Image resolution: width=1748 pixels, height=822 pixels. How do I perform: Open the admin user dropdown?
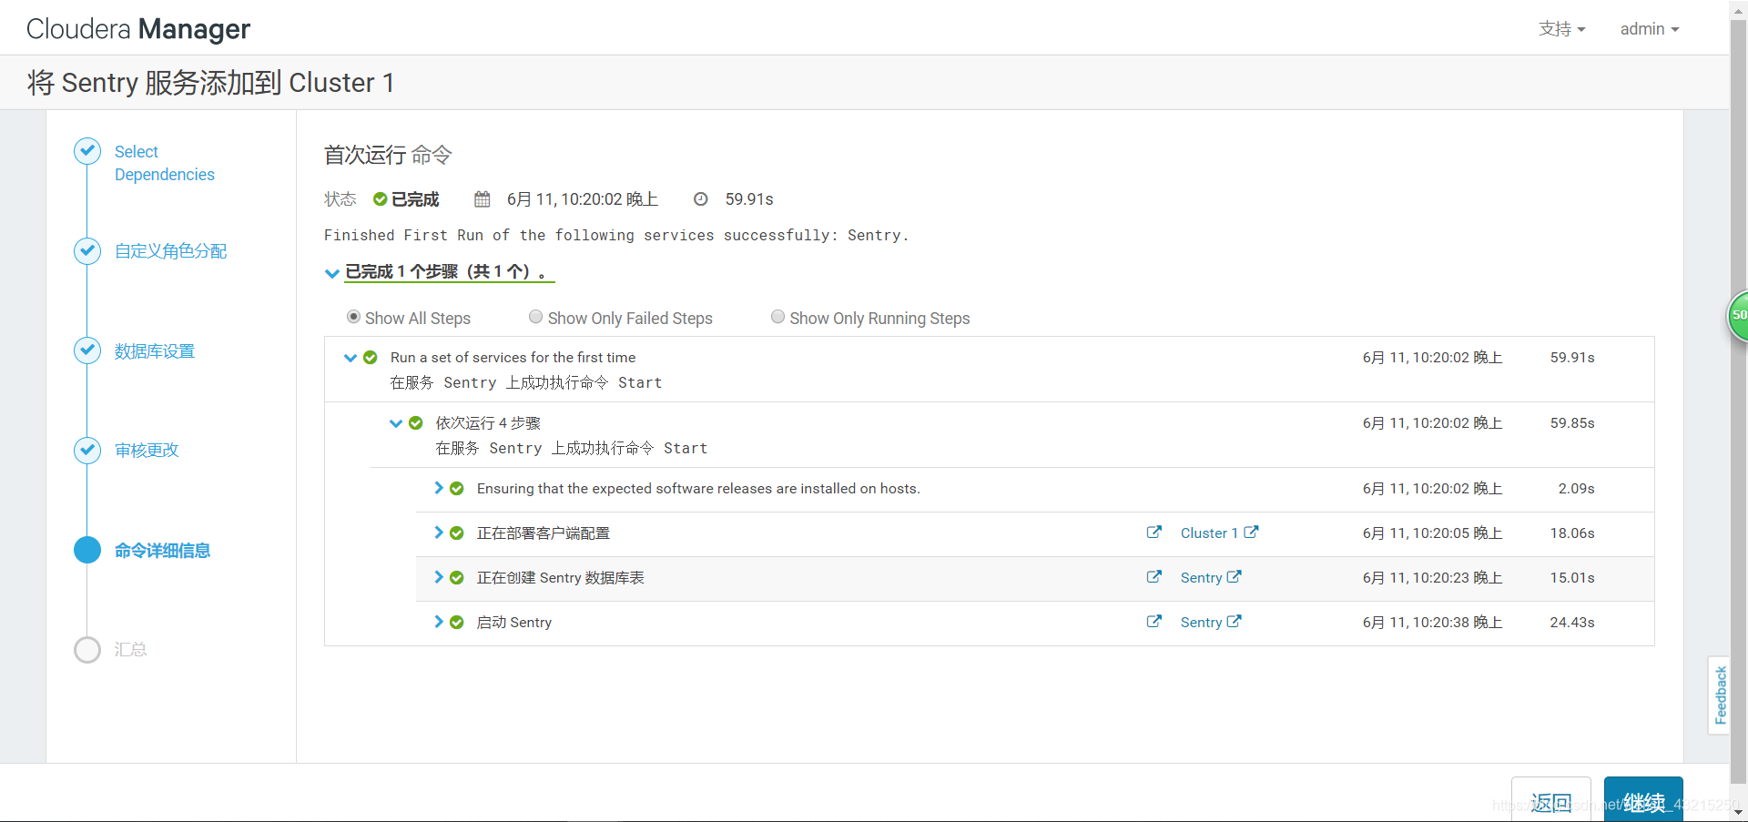1650,29
